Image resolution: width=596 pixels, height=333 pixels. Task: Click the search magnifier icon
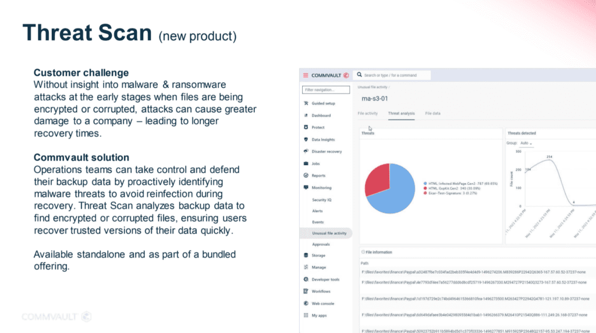pyautogui.click(x=359, y=75)
